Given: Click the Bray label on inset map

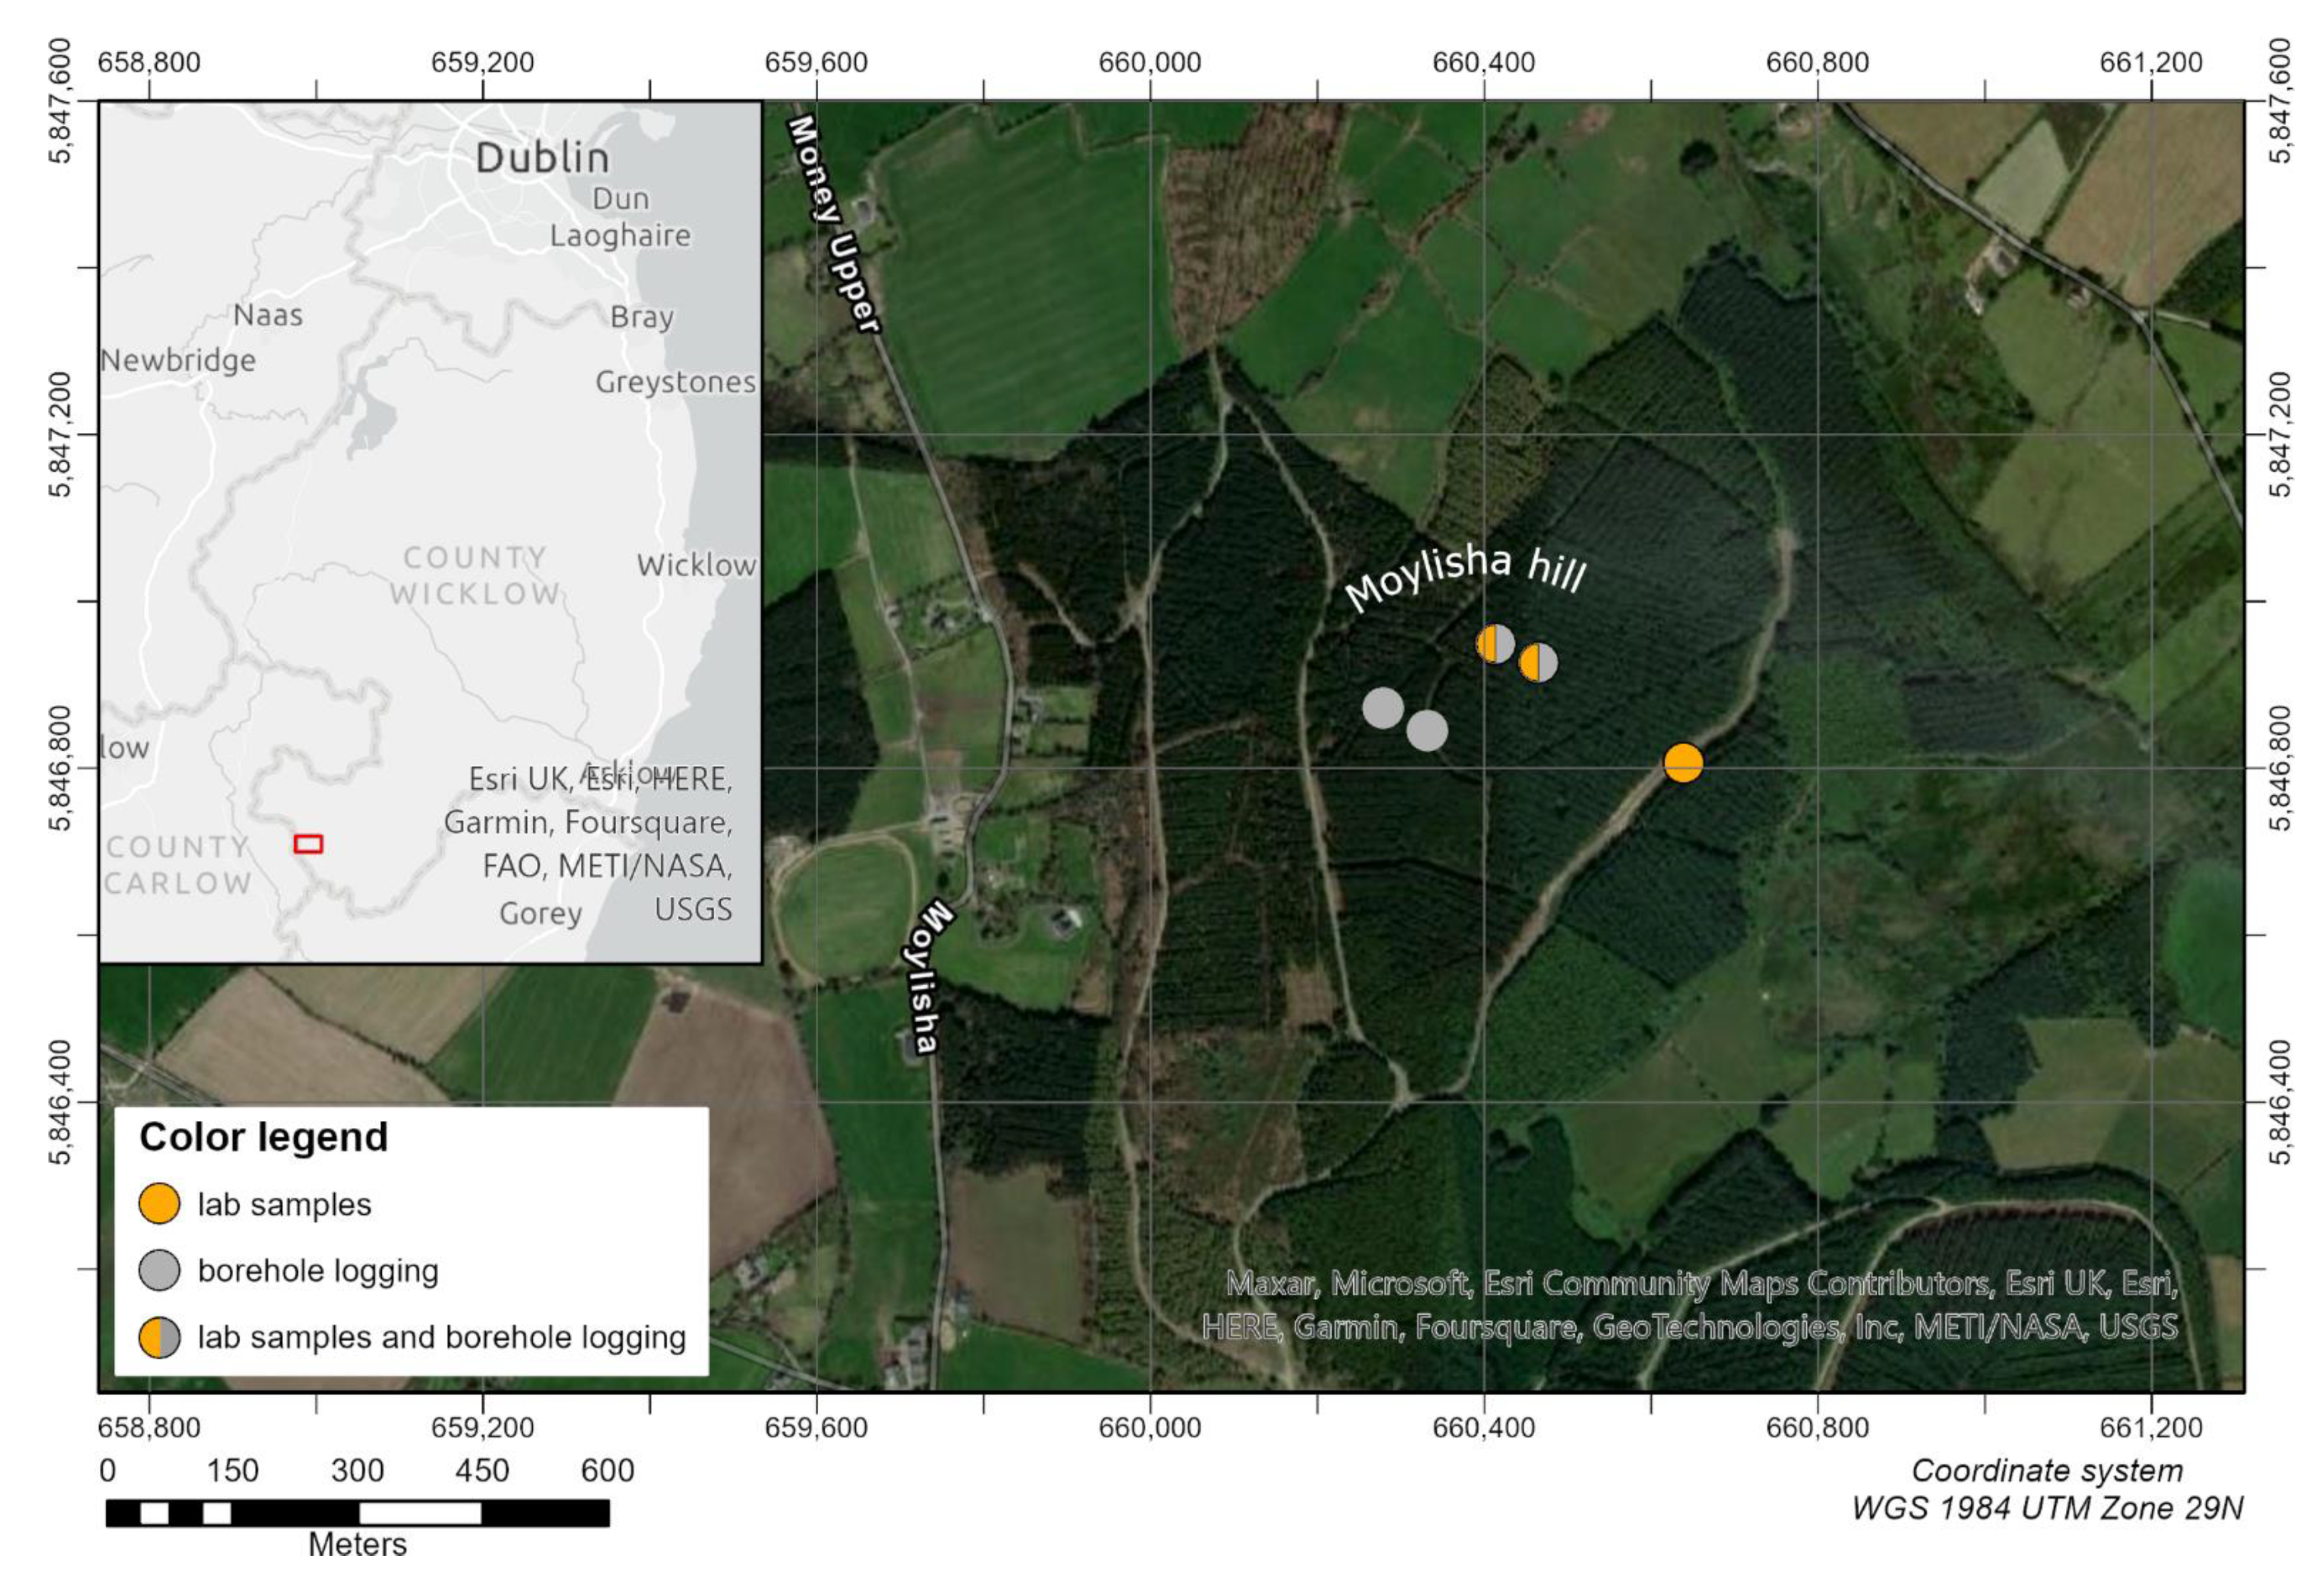Looking at the screenshot, I should pyautogui.click(x=642, y=317).
